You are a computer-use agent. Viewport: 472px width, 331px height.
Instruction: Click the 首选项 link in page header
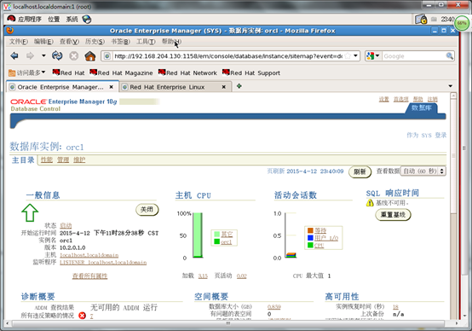401,99
